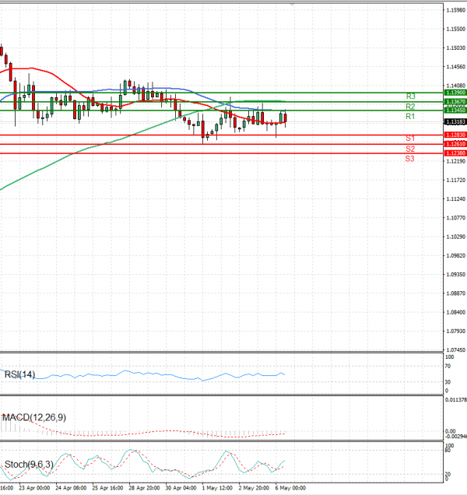Select the green 1.13450 price tag
Image resolution: width=467 pixels, height=495 pixels.
point(455,111)
